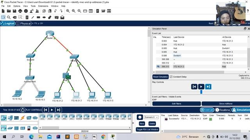This screenshot has width=250, height=140.
Task: Choose the Resize Shape tool
Action: (20, 17)
